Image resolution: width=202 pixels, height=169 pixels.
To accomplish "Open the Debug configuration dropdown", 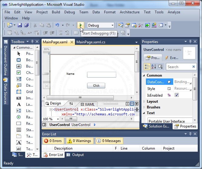I will pos(113,25).
